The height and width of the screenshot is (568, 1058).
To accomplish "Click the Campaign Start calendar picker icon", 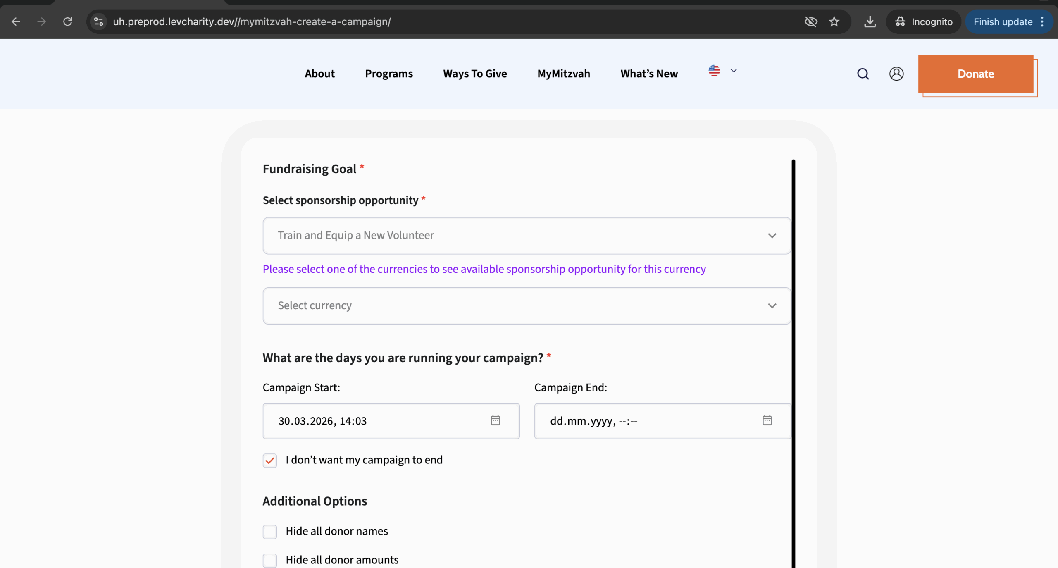I will point(495,420).
